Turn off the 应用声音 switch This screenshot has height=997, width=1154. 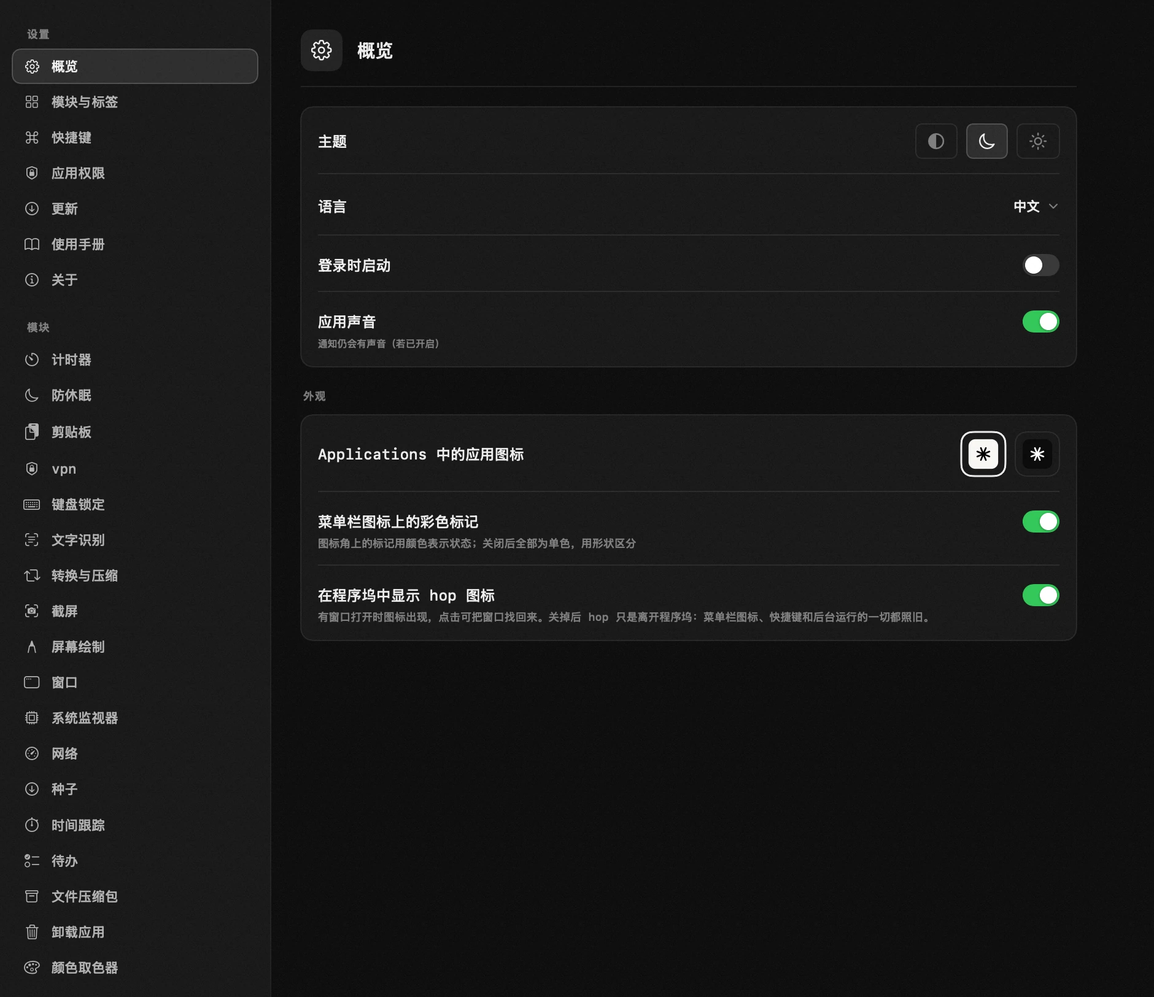click(1040, 321)
